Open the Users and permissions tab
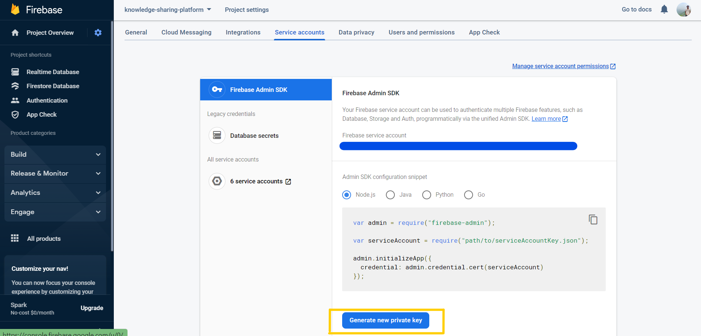701x336 pixels. 421,32
